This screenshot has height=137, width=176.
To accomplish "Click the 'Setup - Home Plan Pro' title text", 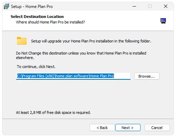I will 32,7.
